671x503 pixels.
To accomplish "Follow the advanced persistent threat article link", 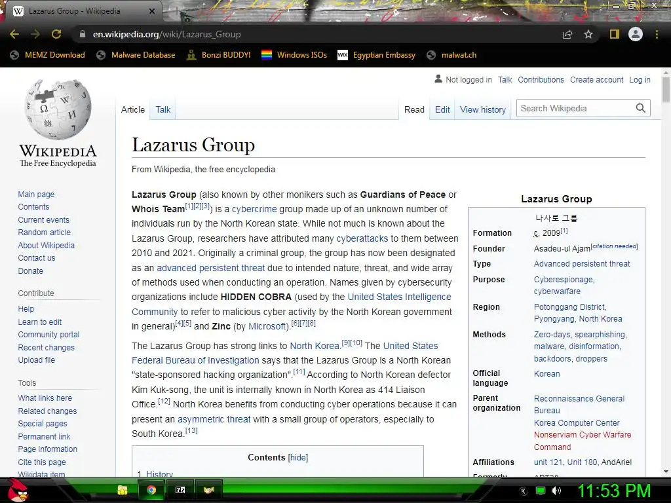I will (x=210, y=268).
